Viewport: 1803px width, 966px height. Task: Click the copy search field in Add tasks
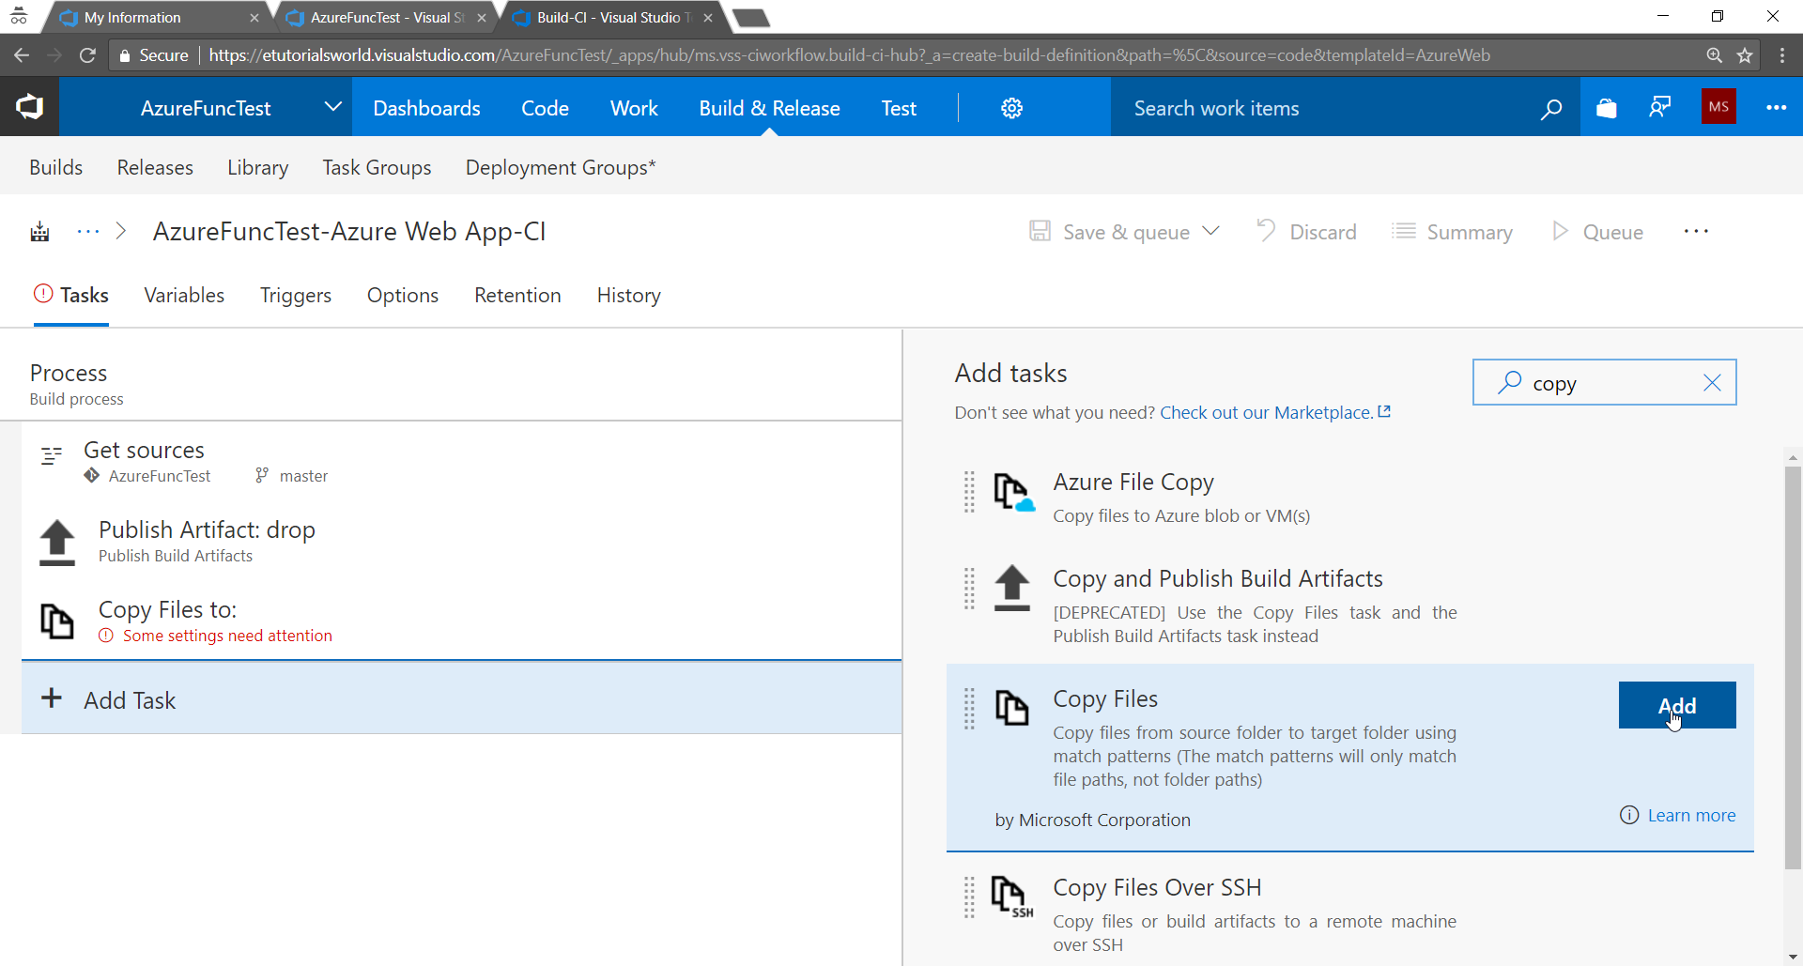(1605, 382)
